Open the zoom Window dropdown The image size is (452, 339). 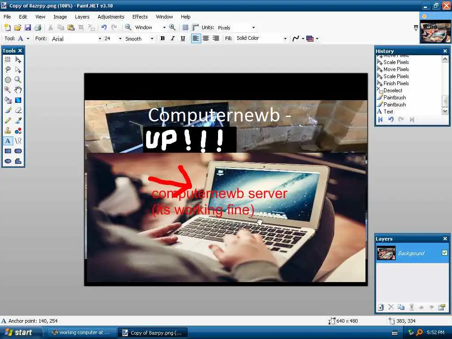[x=164, y=28]
